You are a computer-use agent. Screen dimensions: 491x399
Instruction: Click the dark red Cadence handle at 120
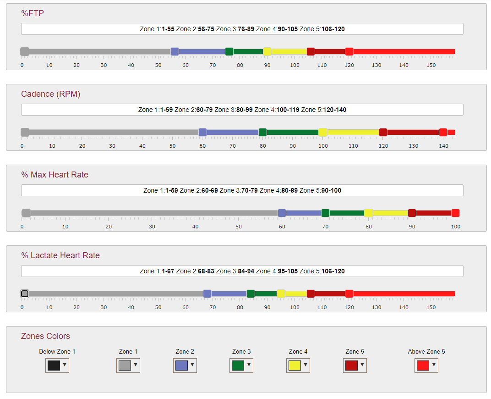(383, 132)
